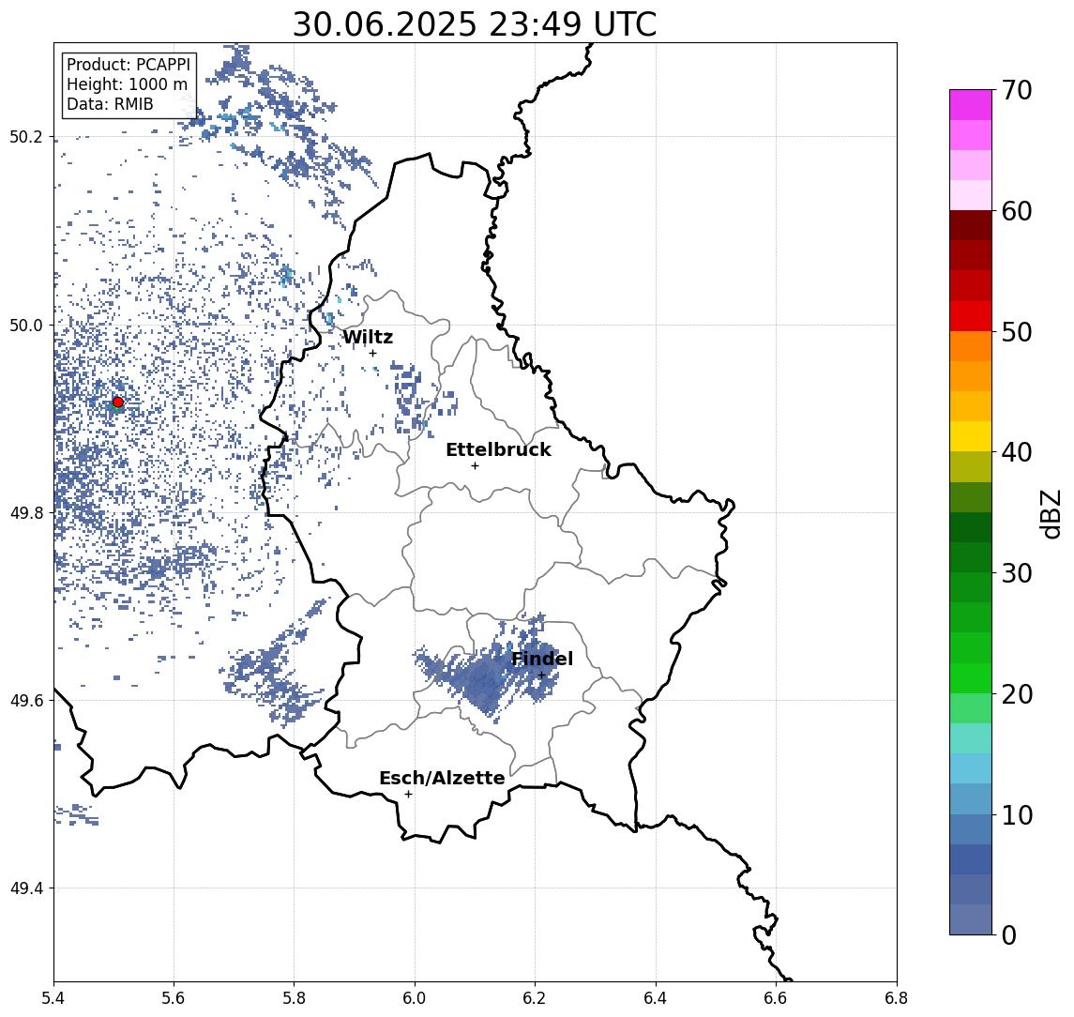Click the 'Height: 1000 m' text

(127, 84)
